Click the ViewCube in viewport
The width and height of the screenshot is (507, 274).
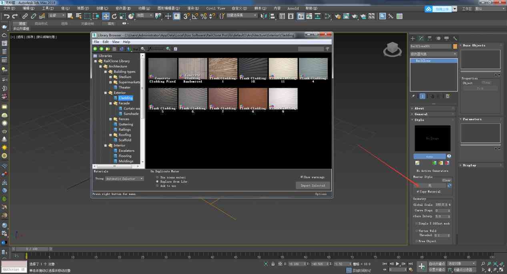point(392,49)
